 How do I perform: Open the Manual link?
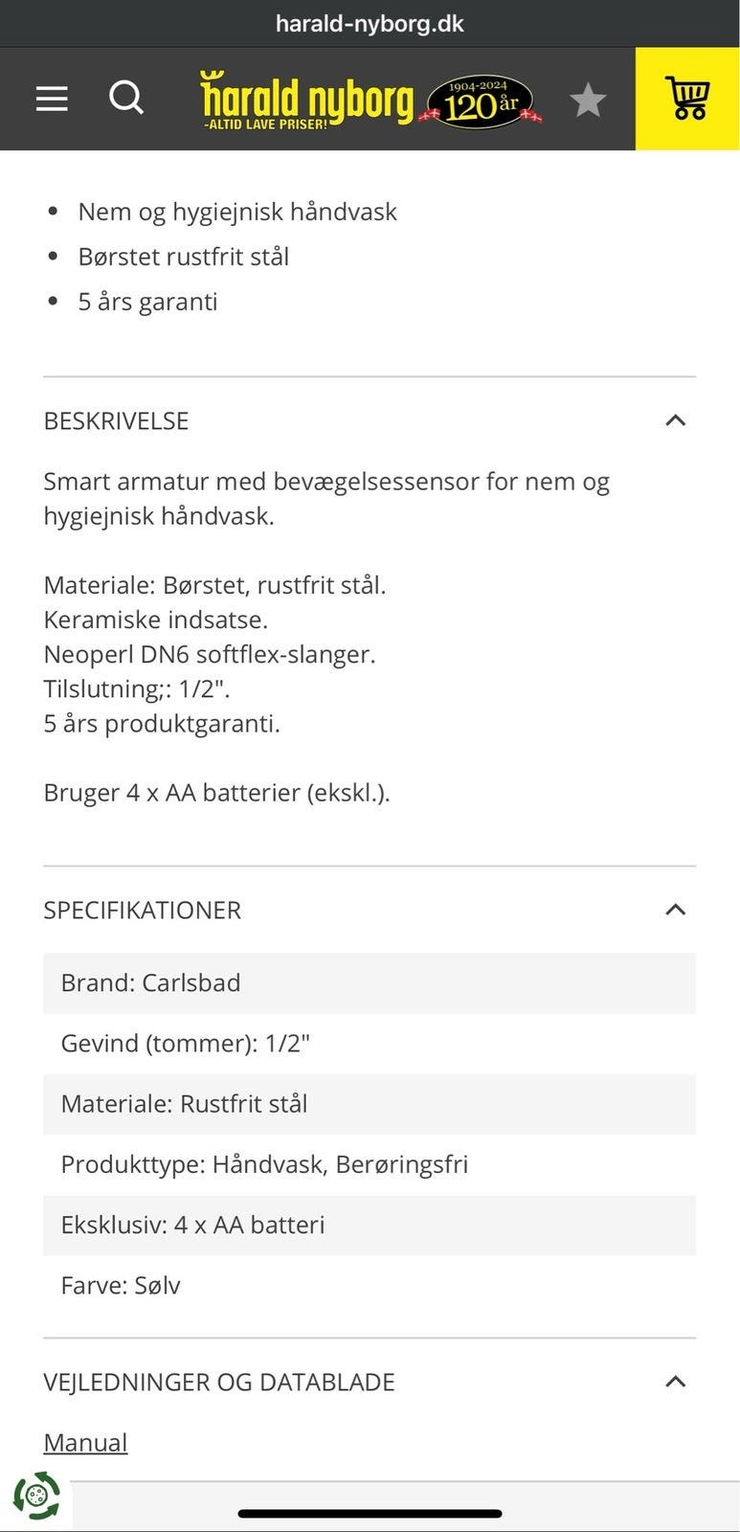coord(85,1442)
